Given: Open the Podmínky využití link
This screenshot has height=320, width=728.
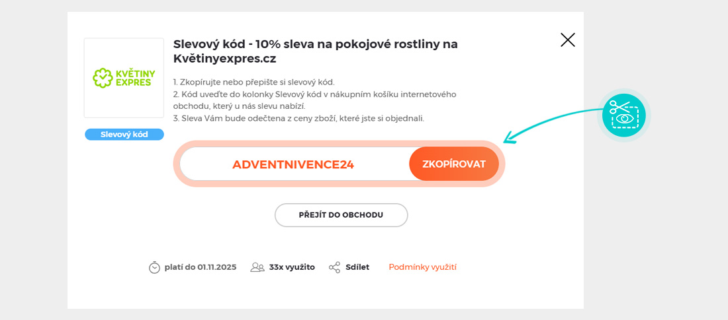Looking at the screenshot, I should click(422, 267).
